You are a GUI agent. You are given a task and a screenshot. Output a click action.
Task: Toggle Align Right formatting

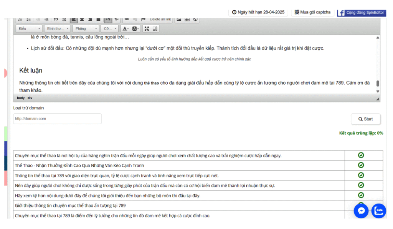[90, 19]
